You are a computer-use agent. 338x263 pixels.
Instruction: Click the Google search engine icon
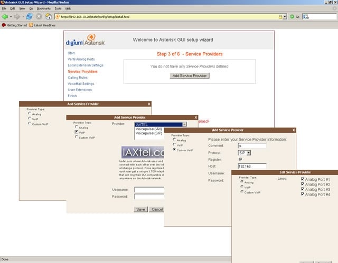coord(306,17)
